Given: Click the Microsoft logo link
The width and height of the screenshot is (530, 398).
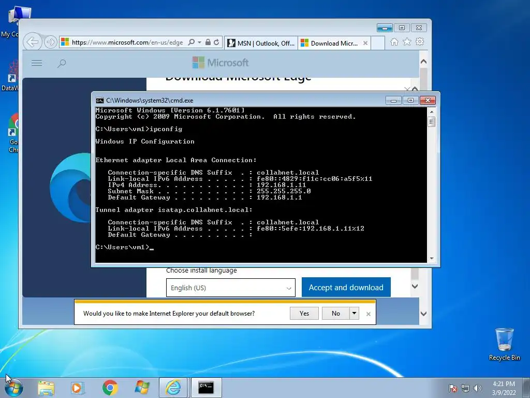Looking at the screenshot, I should [x=220, y=63].
